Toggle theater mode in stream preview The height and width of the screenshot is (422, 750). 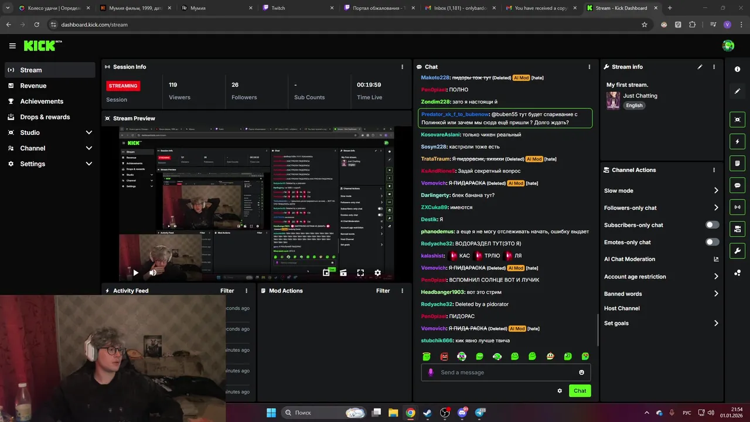[343, 273]
